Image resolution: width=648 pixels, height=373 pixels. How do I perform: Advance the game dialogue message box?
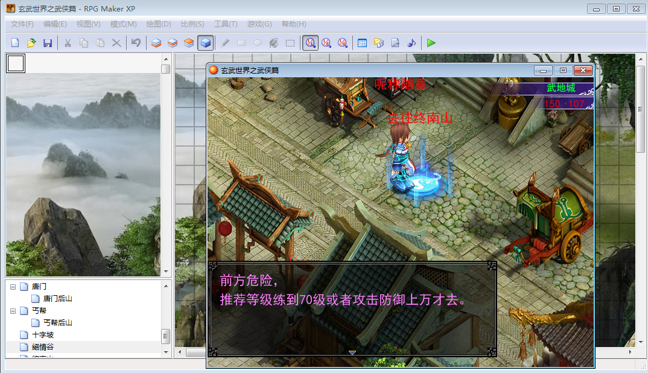tap(352, 309)
